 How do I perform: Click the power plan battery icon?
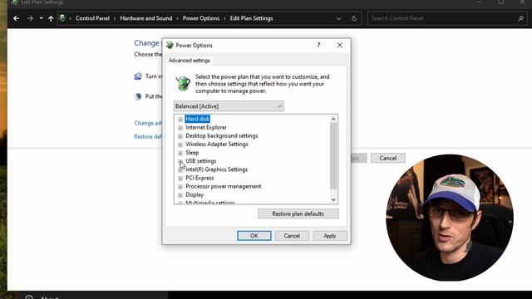[x=183, y=83]
